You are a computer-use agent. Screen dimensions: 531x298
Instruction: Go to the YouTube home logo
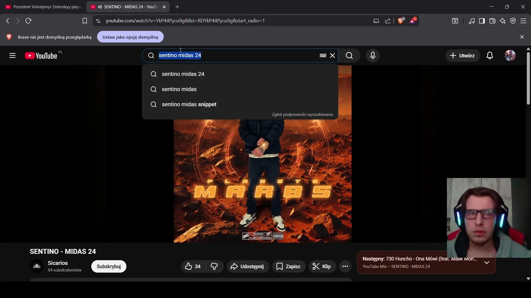point(41,55)
